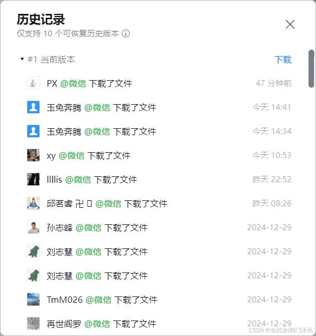Click the info icon beside the history subtitle

point(125,34)
